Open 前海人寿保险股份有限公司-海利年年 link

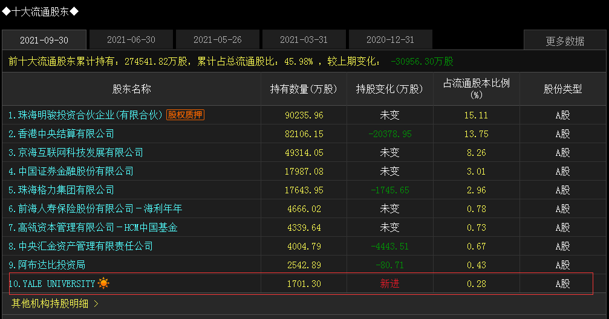tap(95, 209)
